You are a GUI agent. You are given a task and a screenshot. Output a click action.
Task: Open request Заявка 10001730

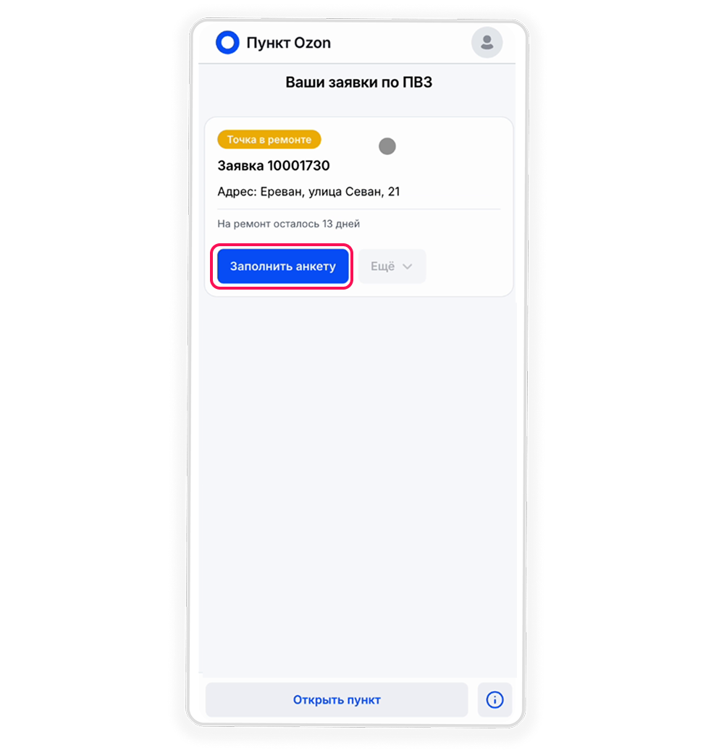click(x=274, y=166)
